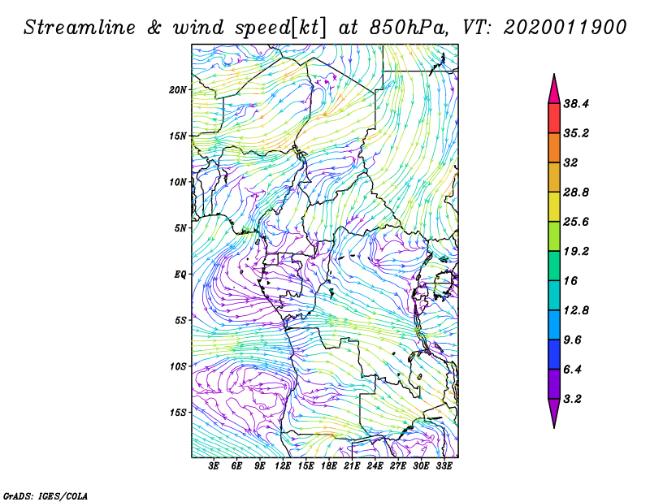
Task: Click the 25.6 color bar label
Action: pos(575,222)
